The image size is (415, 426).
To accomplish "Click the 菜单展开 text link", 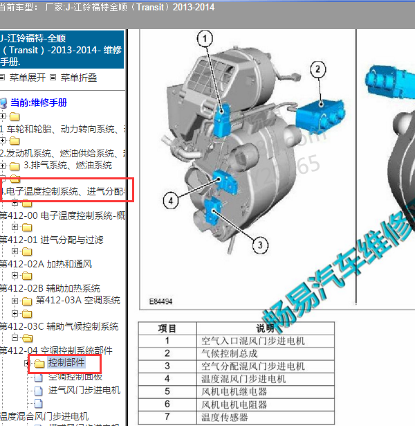I will point(28,78).
